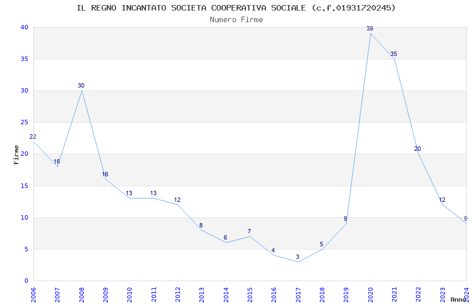Pick the data label 13 above 2010
The height and width of the screenshot is (305, 472).
coord(129,193)
